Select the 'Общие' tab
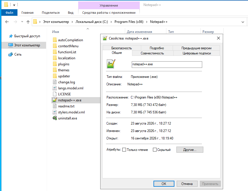Image resolution: width=248 pixels, height=191 pixels. (x=117, y=53)
